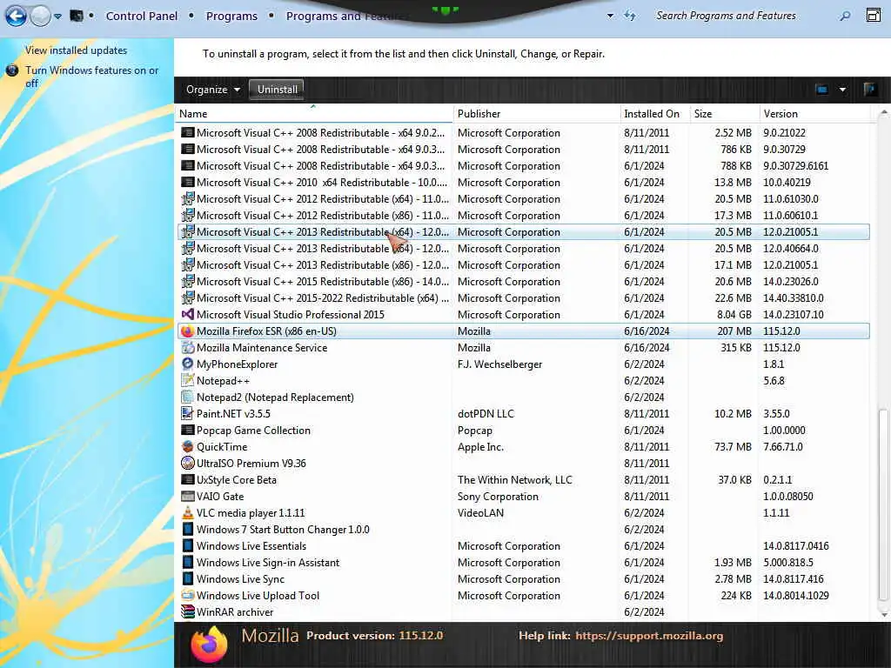Click the VAIO Gate icon

tap(188, 496)
